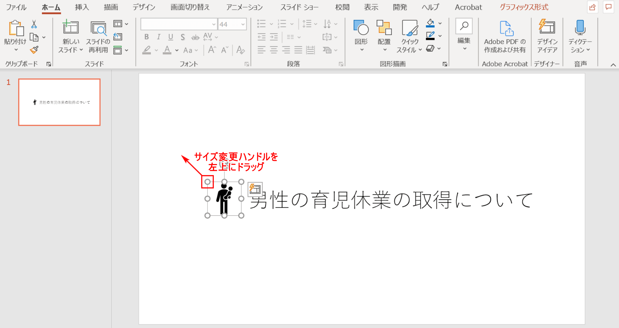This screenshot has height=328, width=619.
Task: Switch to the アニメーション tab
Action: coord(244,7)
